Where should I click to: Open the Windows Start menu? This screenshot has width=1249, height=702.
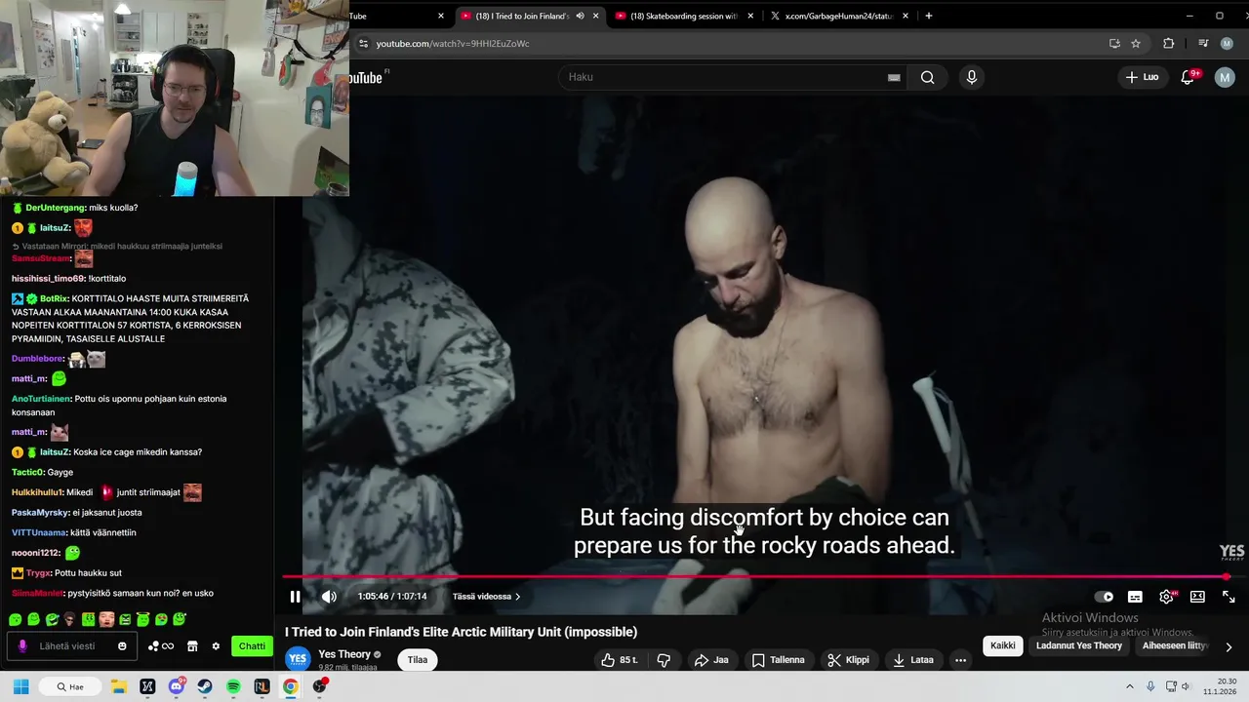pos(20,686)
